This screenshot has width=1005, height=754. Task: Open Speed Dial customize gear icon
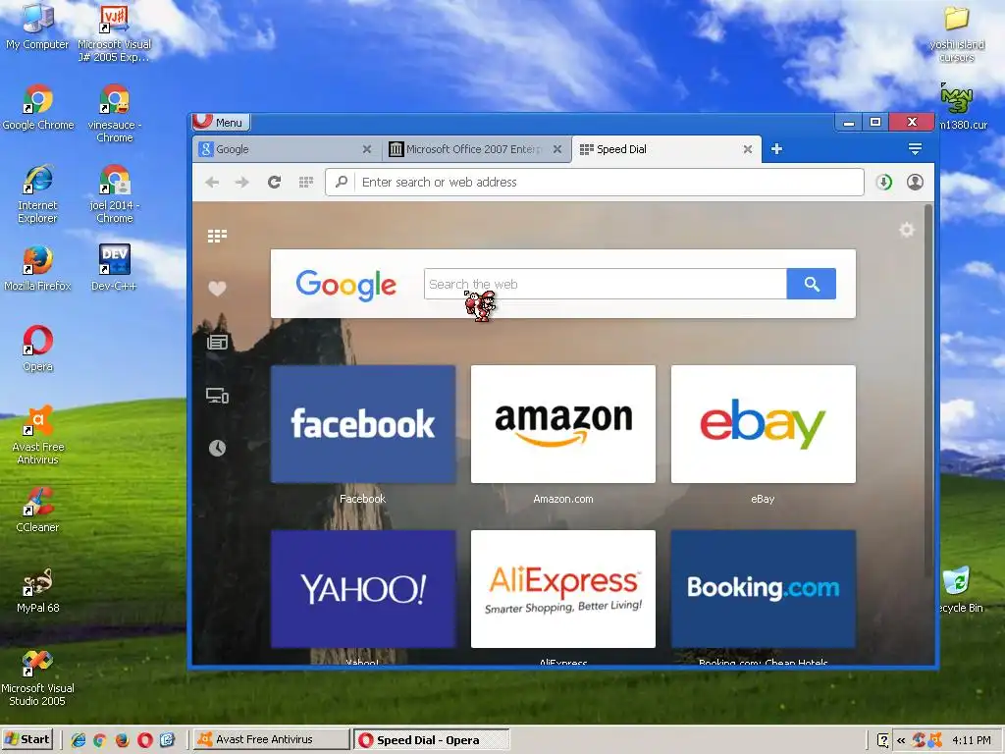click(x=906, y=230)
